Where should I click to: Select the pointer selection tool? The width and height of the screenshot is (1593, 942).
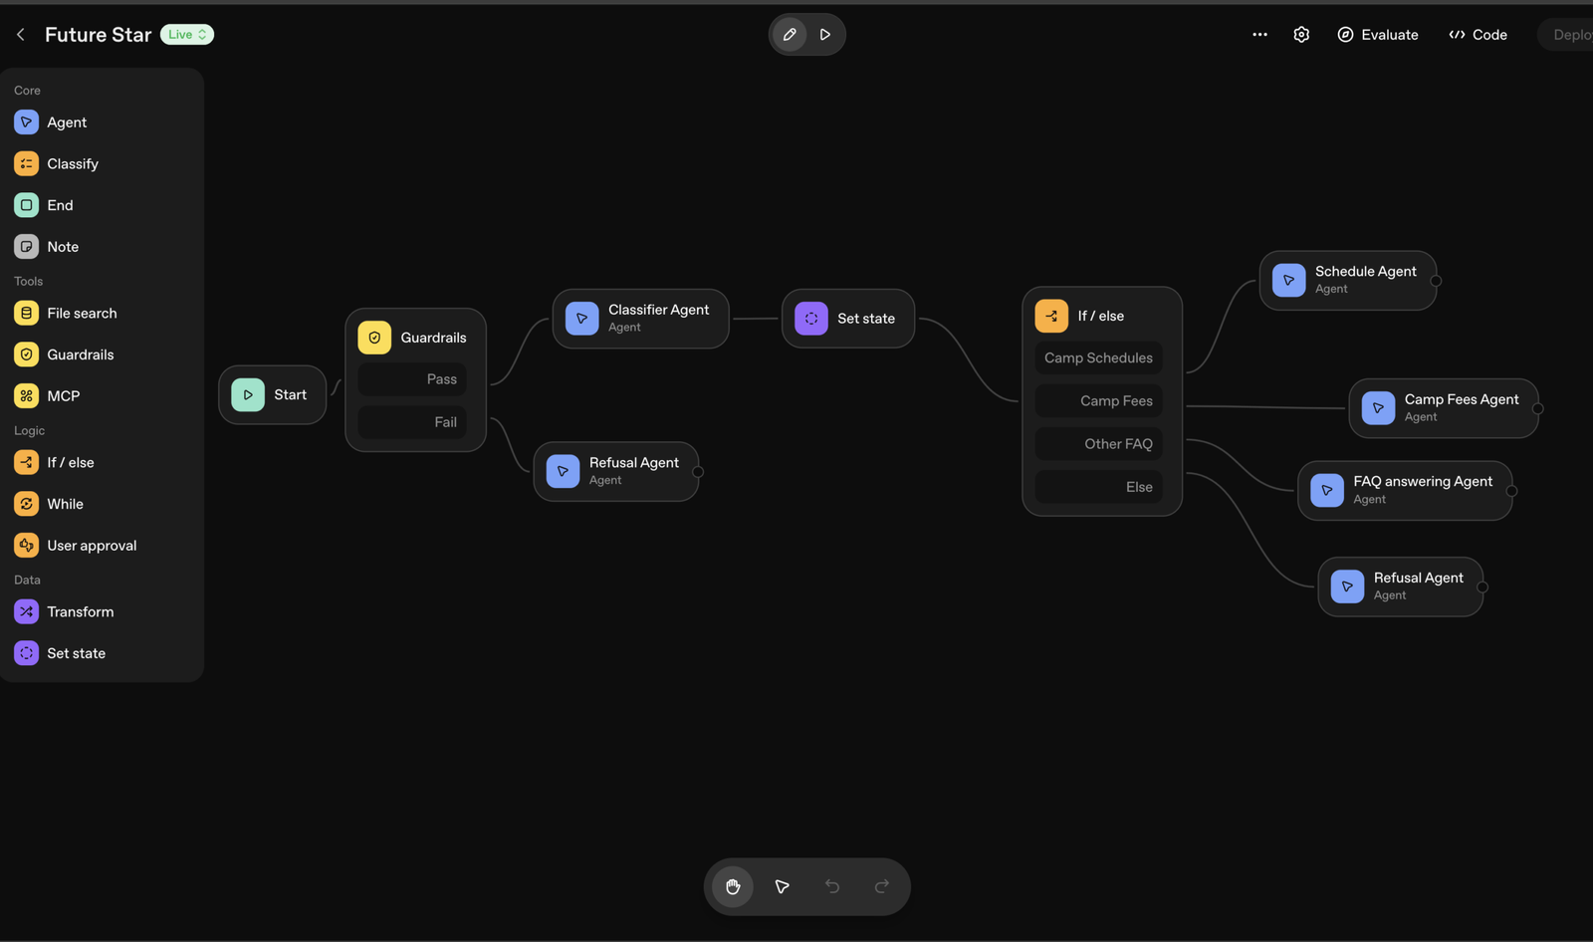coord(783,886)
